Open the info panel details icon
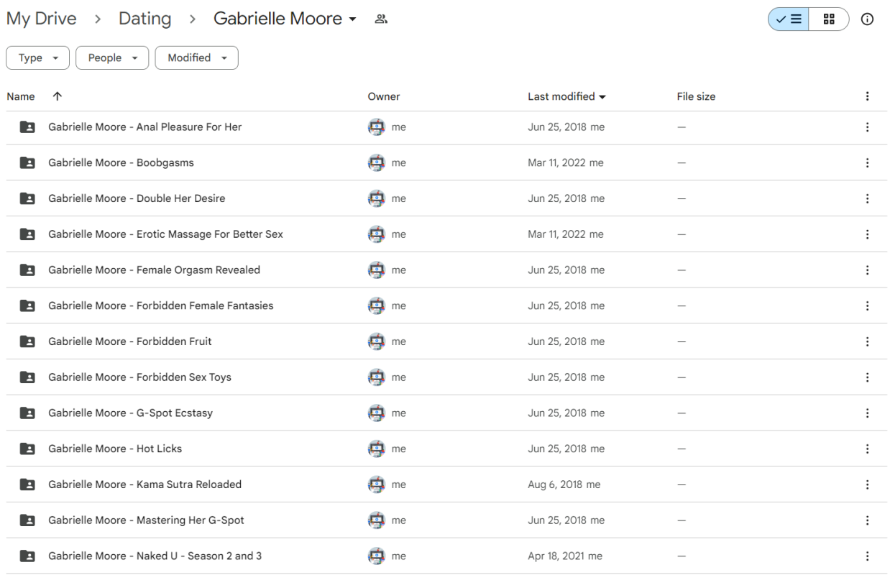This screenshot has height=575, width=890. point(867,19)
